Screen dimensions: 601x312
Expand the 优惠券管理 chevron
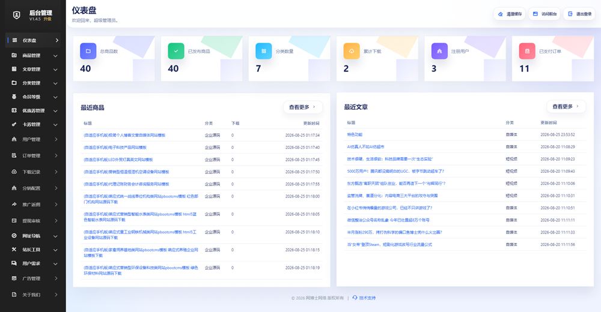(x=55, y=111)
